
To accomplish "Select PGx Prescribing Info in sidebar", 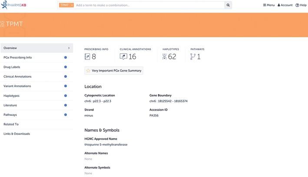I will [18, 58].
